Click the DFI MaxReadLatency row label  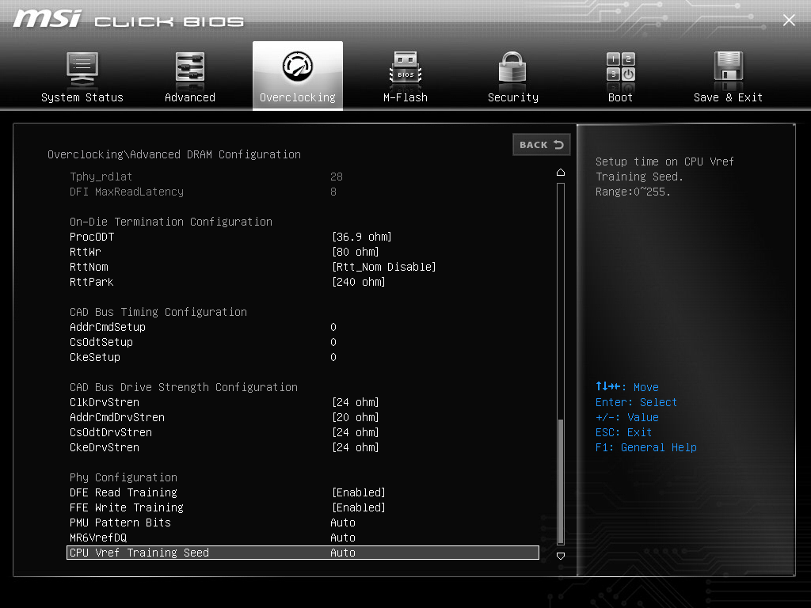point(127,192)
